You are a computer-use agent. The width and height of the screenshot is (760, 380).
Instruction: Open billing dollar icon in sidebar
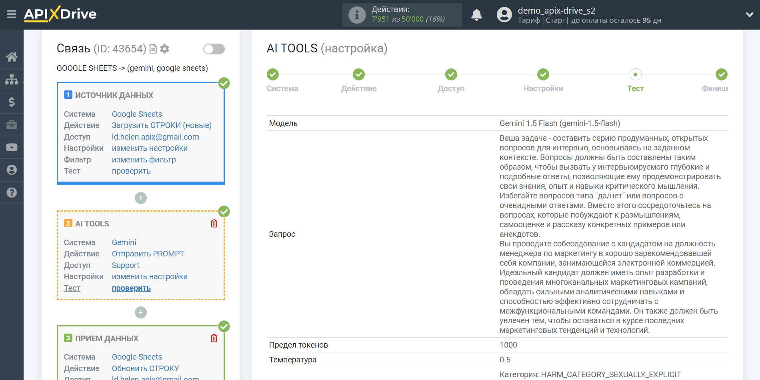tap(12, 102)
